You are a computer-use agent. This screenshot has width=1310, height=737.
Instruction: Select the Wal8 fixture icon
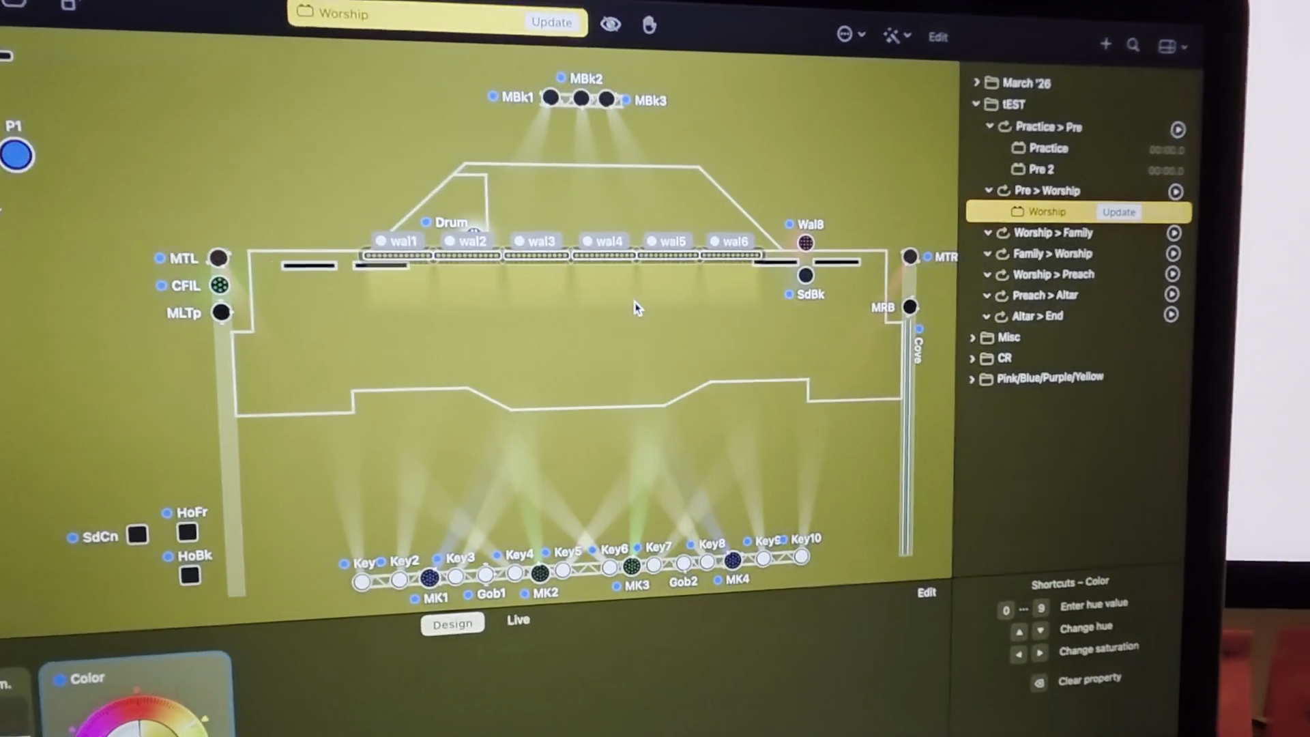point(806,243)
